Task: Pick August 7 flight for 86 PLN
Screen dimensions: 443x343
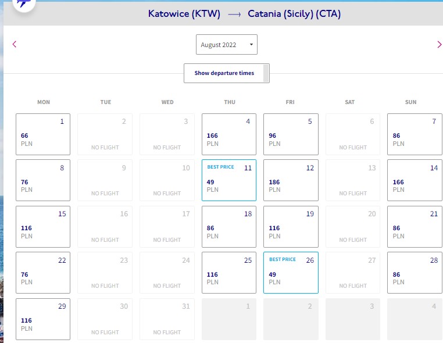Action: tap(415, 134)
